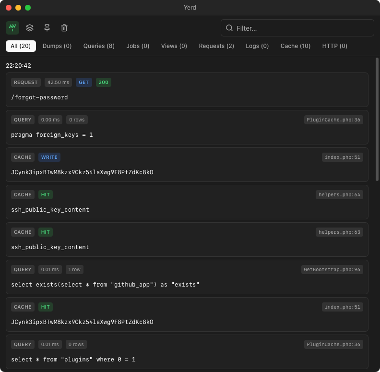Toggle the green Yerd listening icon
This screenshot has width=380, height=372.
pos(12,28)
